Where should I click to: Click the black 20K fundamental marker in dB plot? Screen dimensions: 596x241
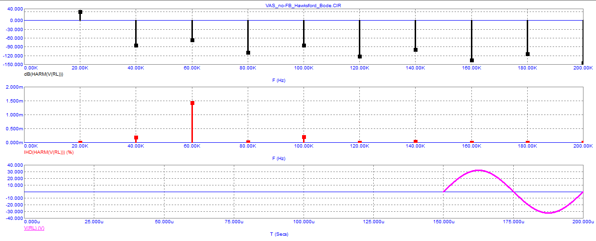[x=80, y=12]
